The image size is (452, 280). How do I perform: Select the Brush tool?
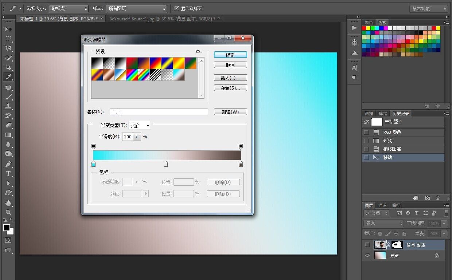[x=8, y=97]
